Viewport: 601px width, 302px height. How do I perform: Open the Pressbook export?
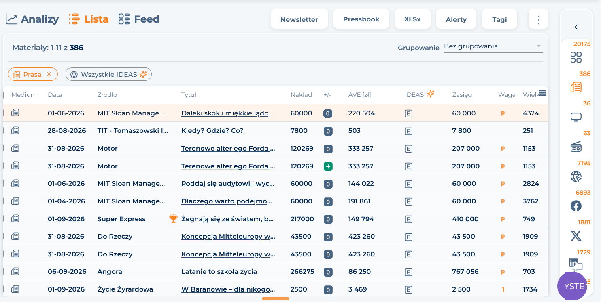coord(361,19)
